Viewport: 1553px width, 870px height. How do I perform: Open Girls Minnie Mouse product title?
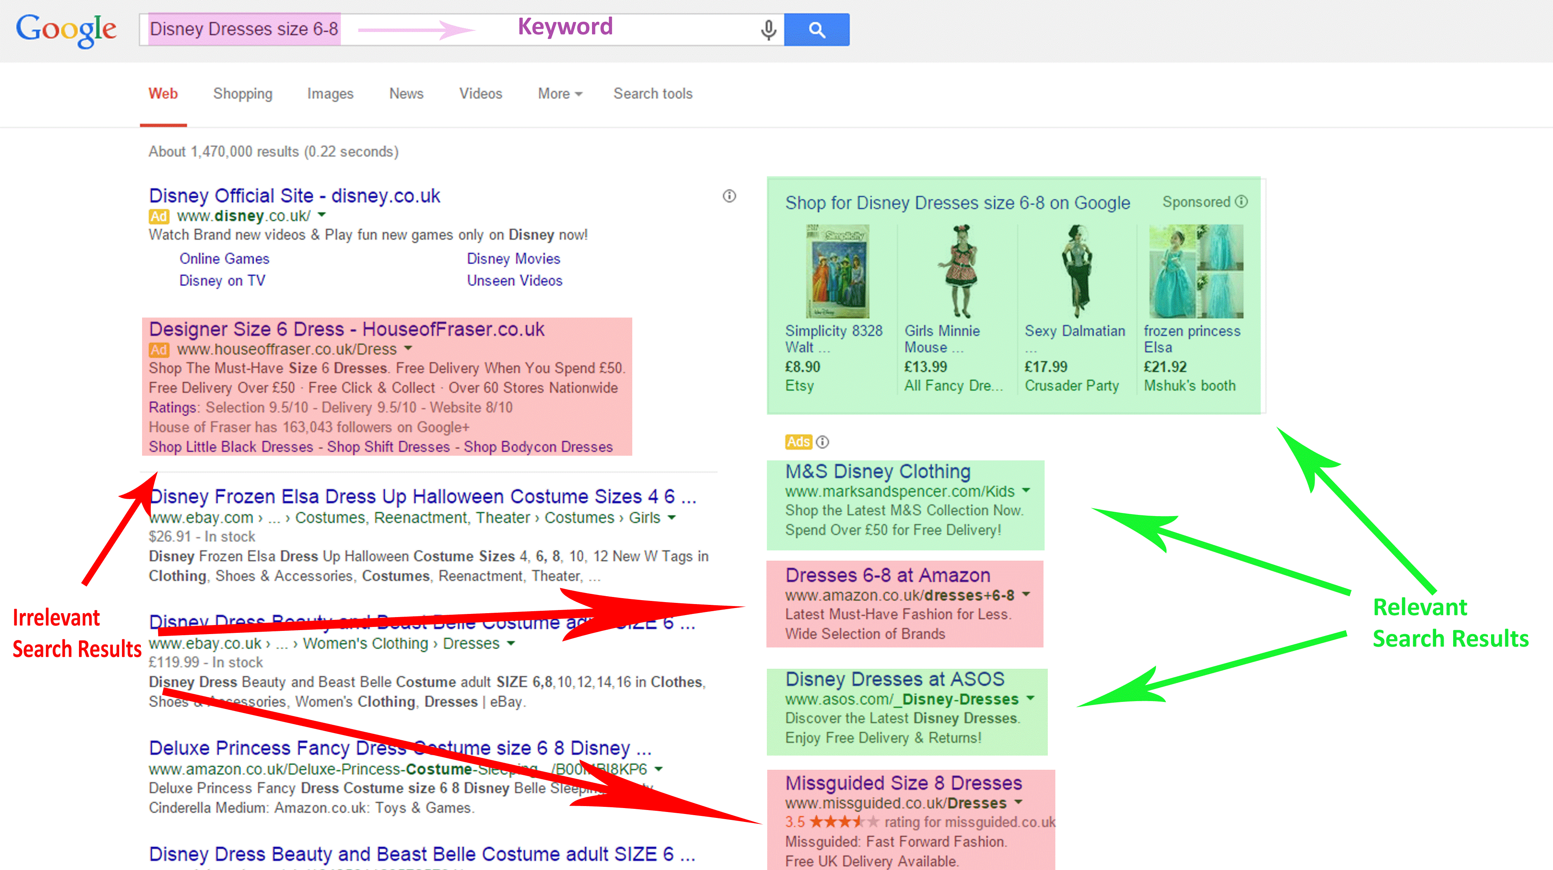[942, 339]
